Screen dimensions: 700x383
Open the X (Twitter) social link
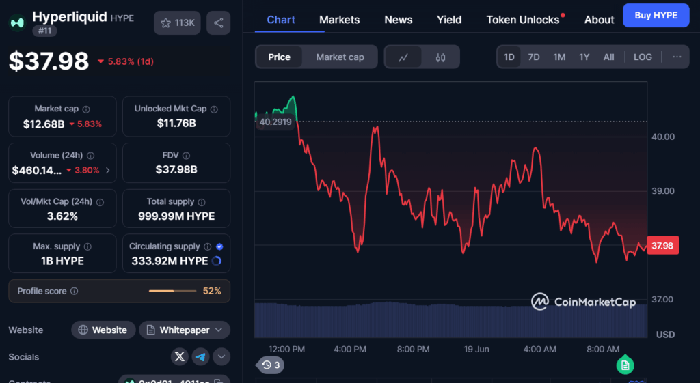[180, 356]
